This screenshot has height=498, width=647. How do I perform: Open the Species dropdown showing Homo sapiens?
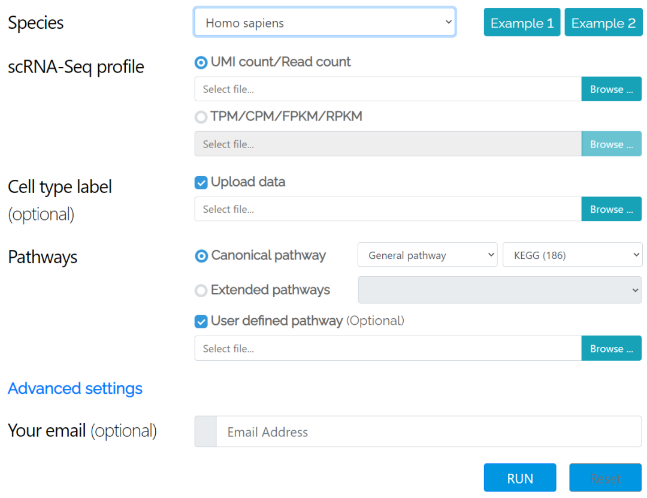[x=325, y=23]
